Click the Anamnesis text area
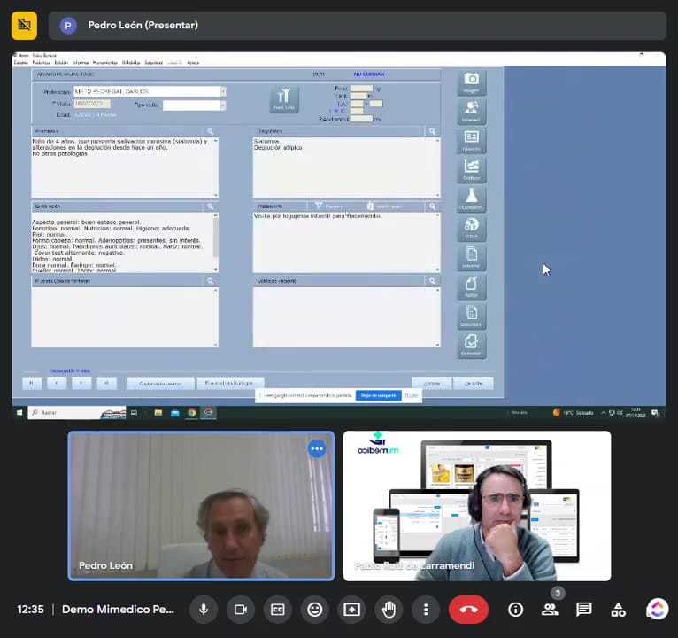 pos(125,167)
